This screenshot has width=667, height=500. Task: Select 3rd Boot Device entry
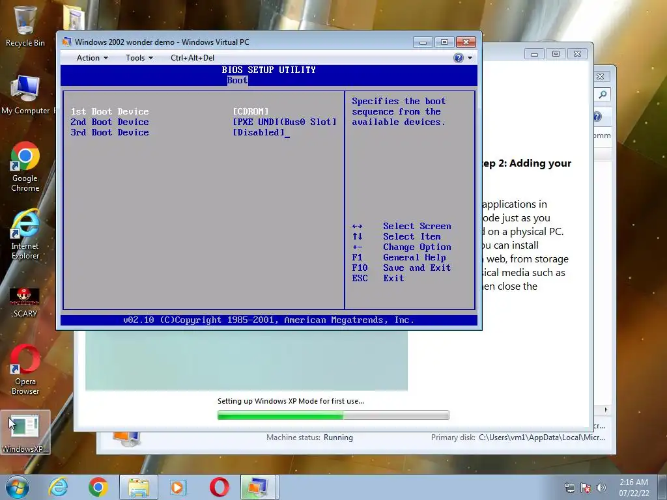click(109, 132)
